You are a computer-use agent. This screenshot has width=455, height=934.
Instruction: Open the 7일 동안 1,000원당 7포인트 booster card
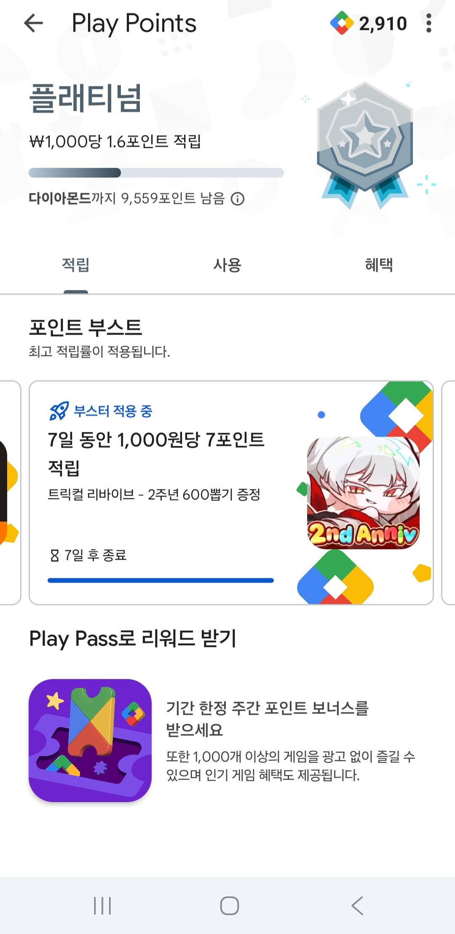[x=231, y=493]
